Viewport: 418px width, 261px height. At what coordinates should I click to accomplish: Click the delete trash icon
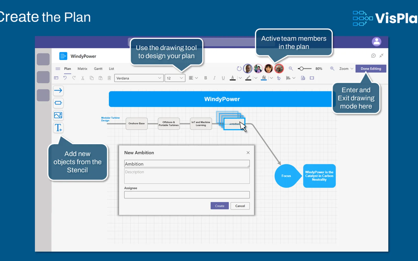pos(109,78)
